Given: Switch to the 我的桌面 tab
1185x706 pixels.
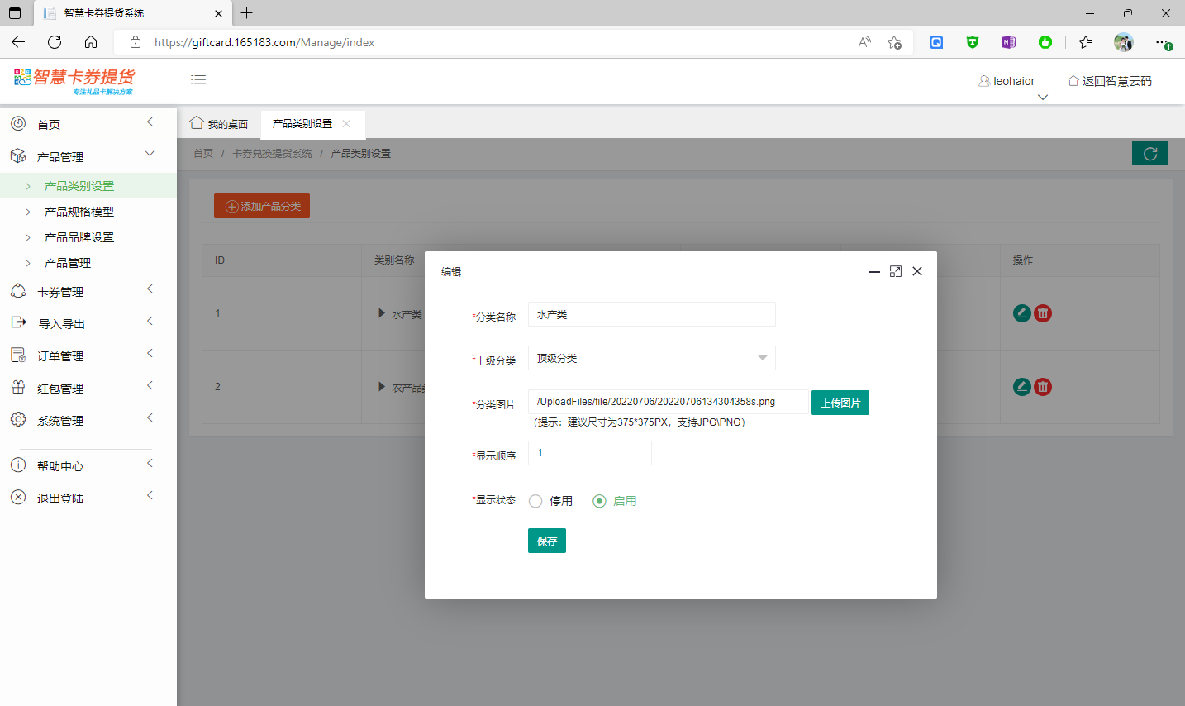Looking at the screenshot, I should [220, 124].
